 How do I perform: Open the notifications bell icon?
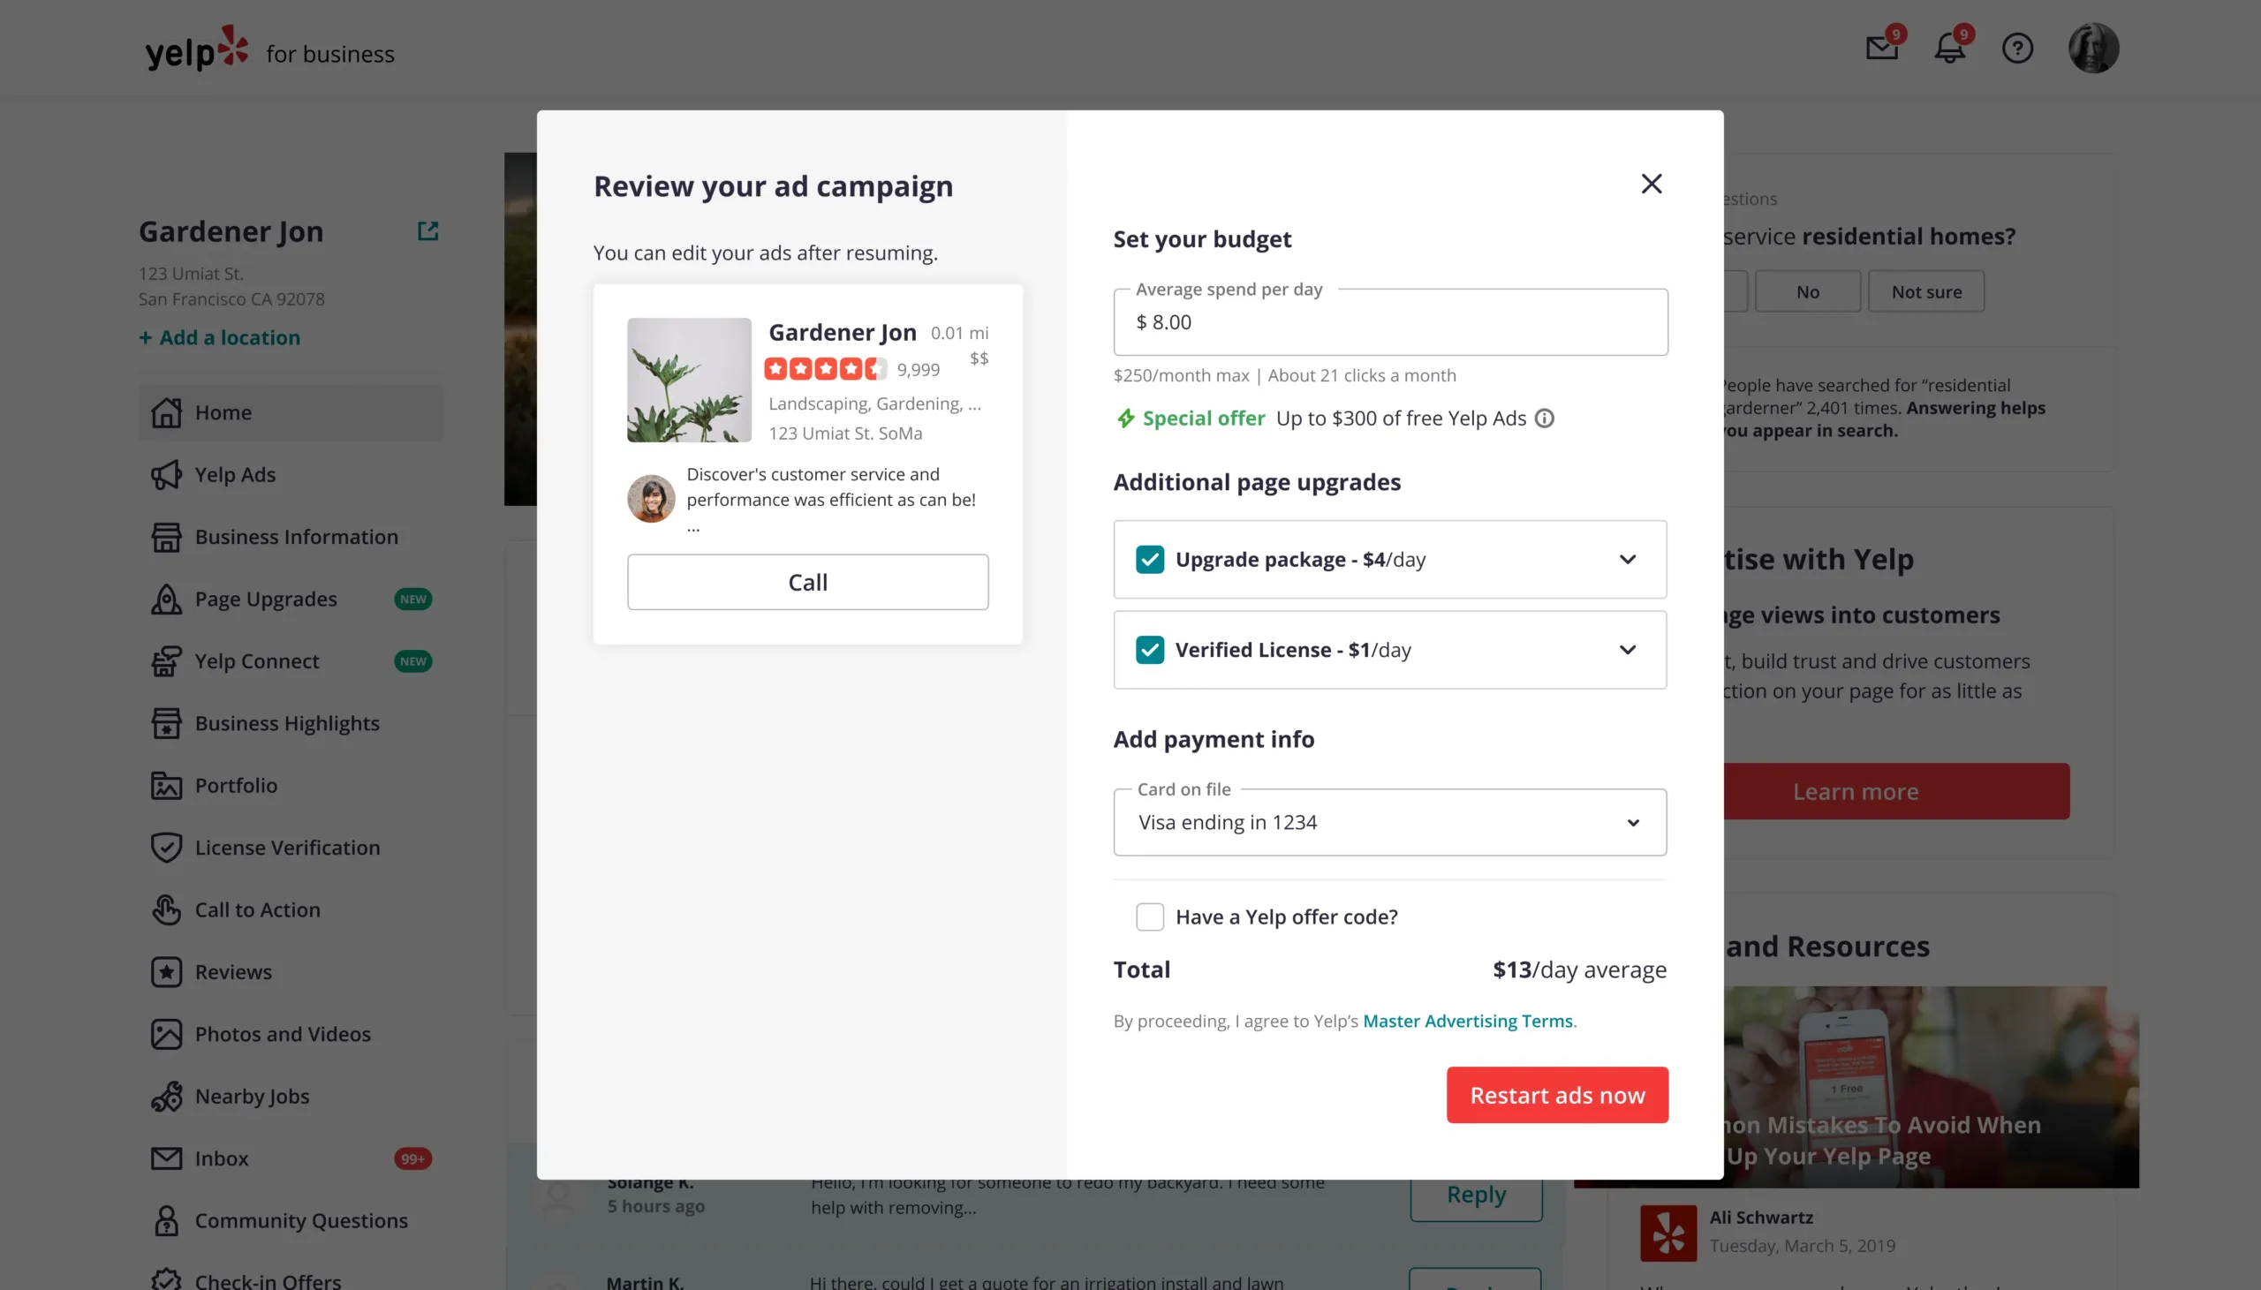tap(1949, 48)
